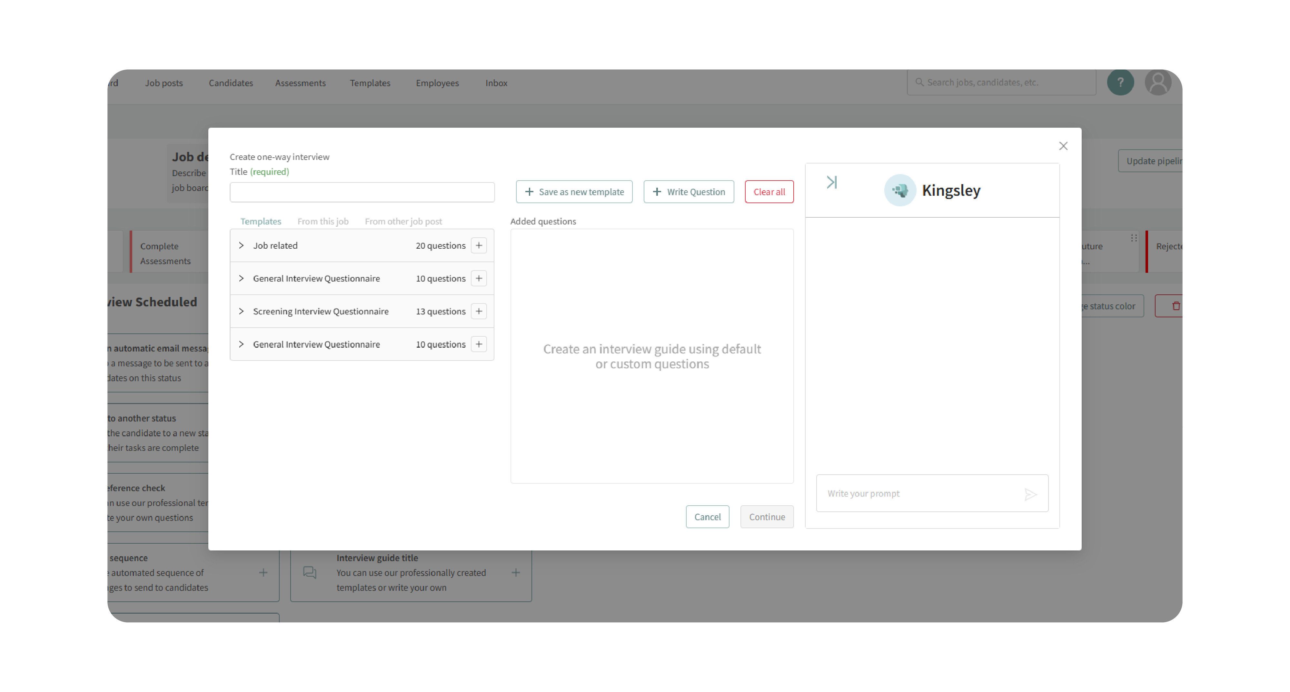
Task: Click the interview Title input field
Action: click(362, 192)
